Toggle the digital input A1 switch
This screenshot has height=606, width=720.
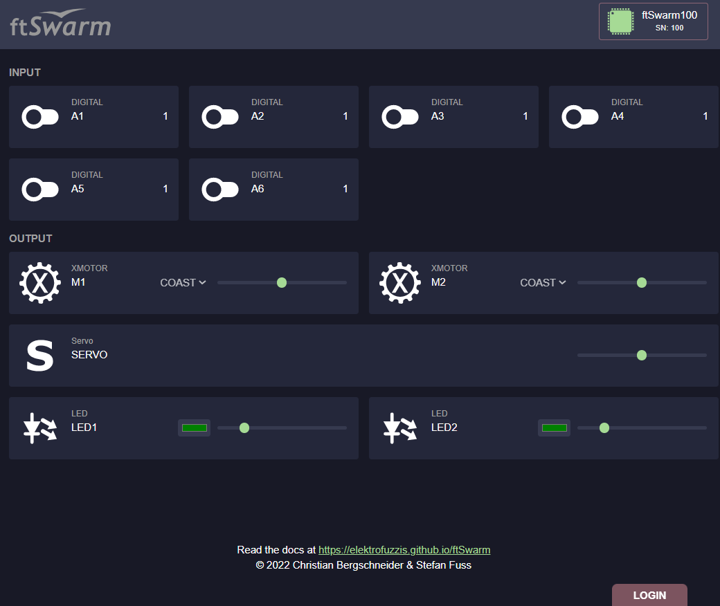point(39,116)
